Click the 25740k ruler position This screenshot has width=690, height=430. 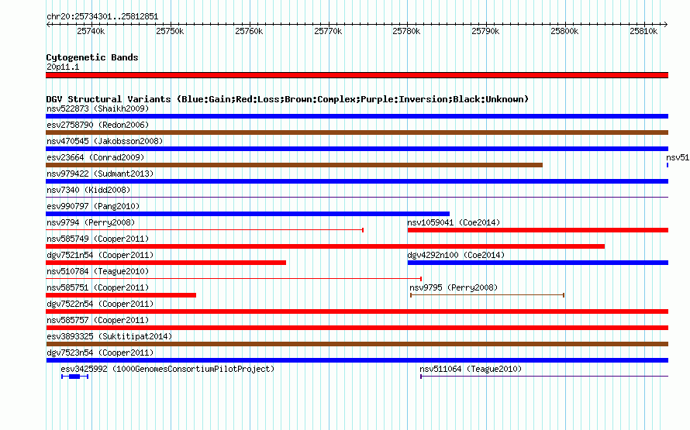point(91,31)
